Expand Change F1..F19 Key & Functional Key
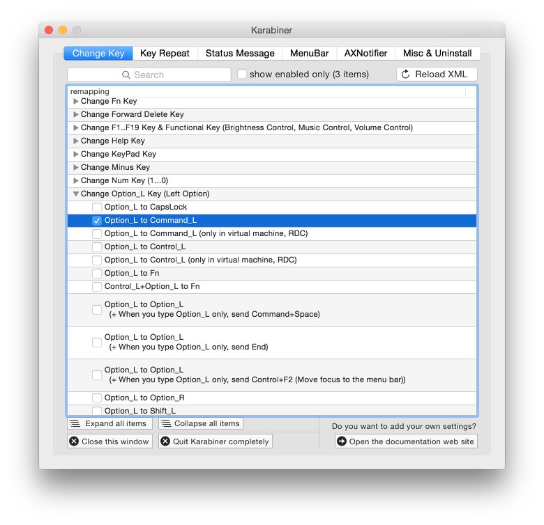 75,128
